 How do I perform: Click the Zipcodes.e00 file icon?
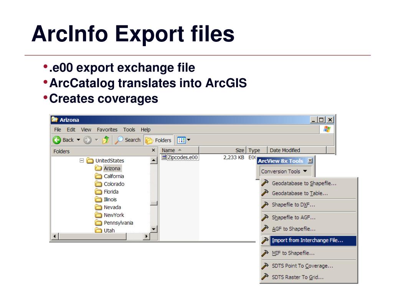164,157
